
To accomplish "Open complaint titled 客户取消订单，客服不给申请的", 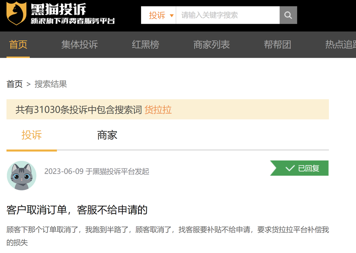I will tap(77, 210).
